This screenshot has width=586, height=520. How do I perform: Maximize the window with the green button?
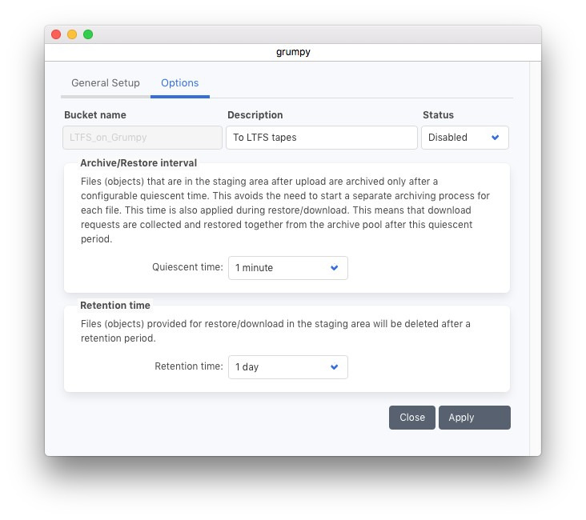(x=88, y=34)
